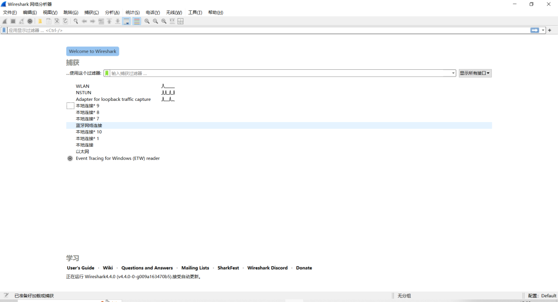Select Adapter for loopback traffic capture
Viewport: 558px width, 302px height.
coord(113,99)
